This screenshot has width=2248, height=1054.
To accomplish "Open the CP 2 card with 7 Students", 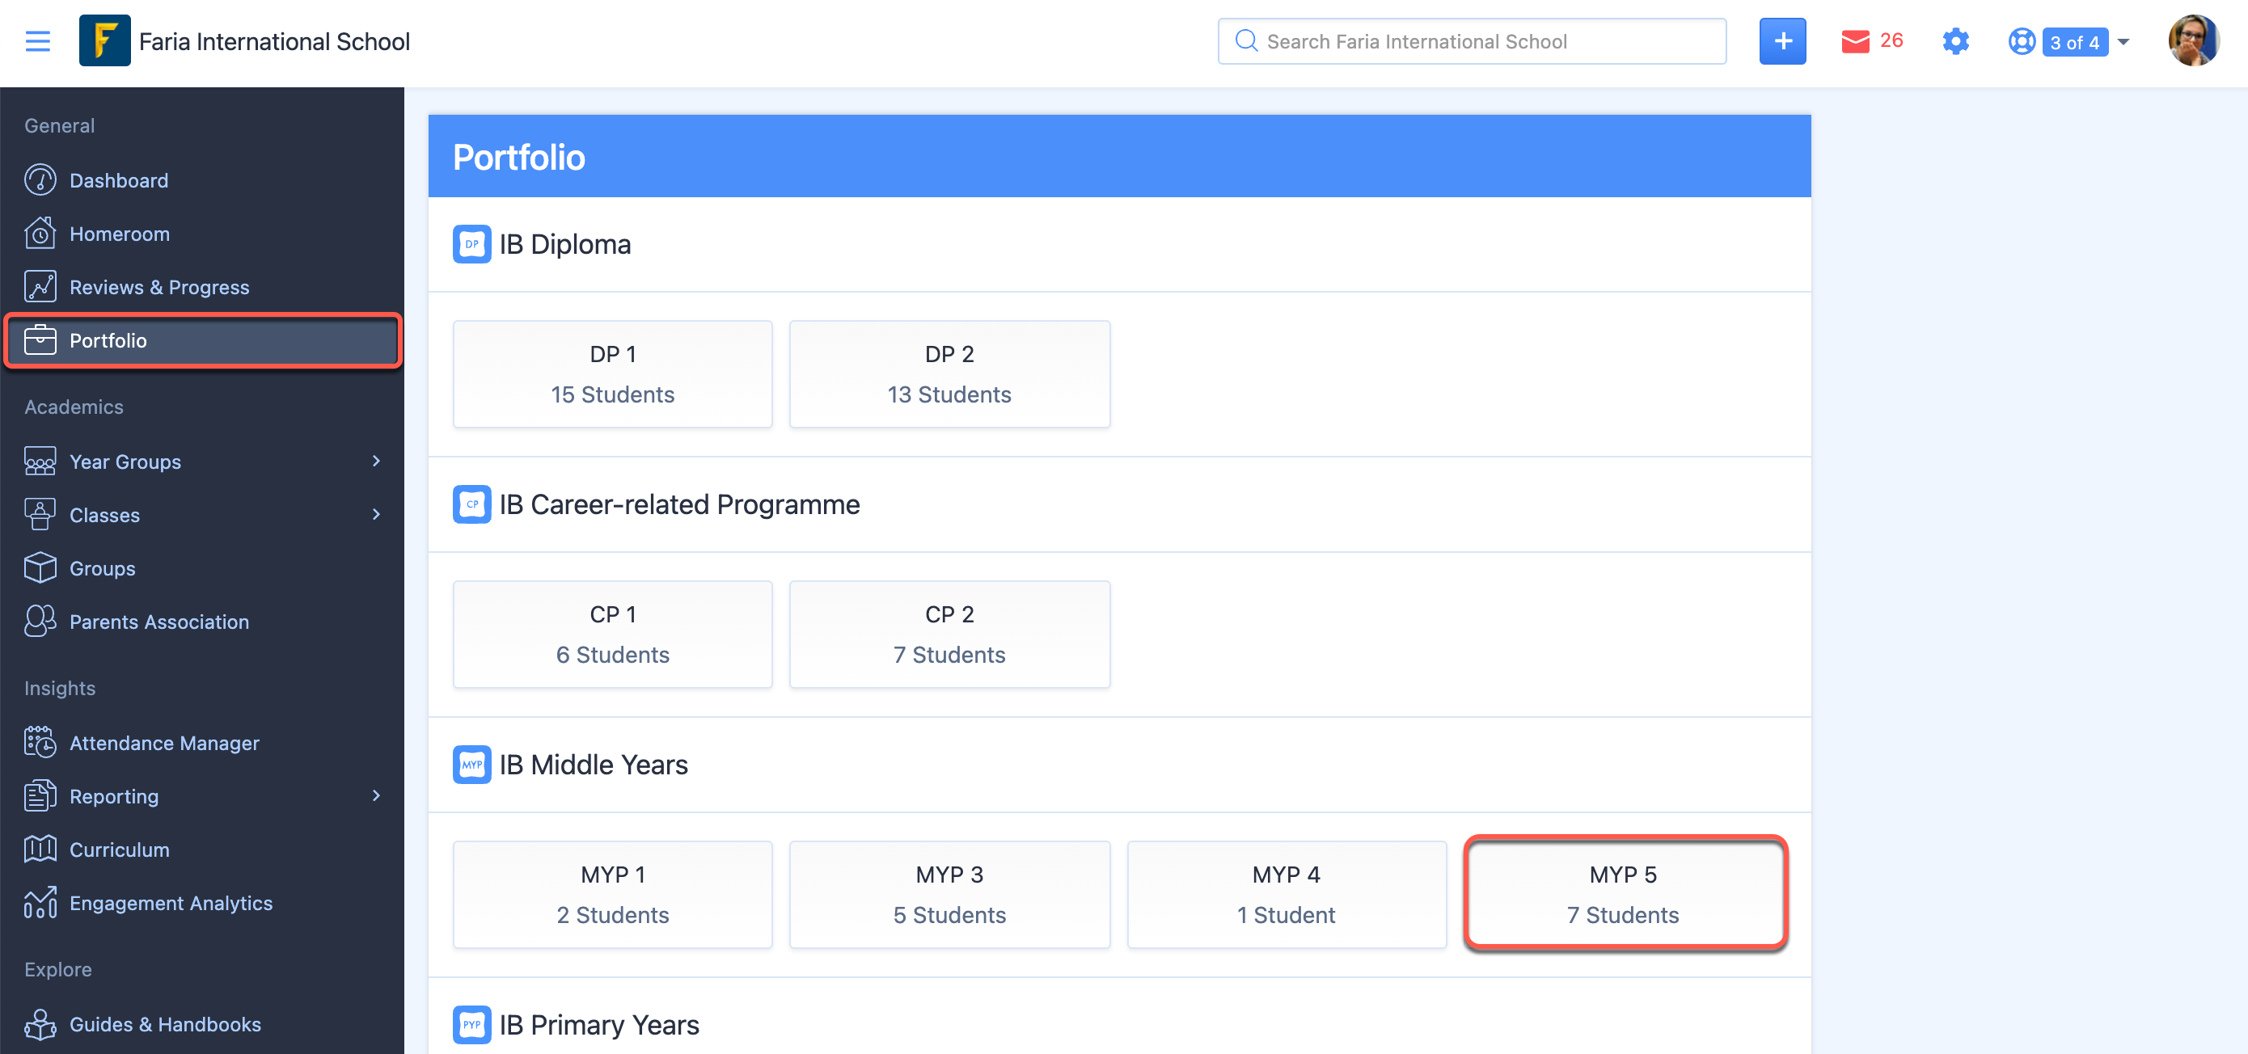I will 949,635.
